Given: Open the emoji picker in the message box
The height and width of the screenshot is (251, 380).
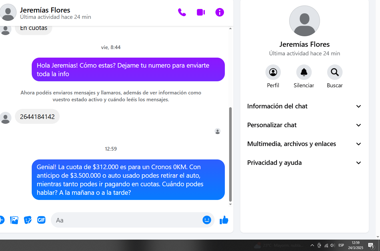Looking at the screenshot, I should [x=207, y=220].
